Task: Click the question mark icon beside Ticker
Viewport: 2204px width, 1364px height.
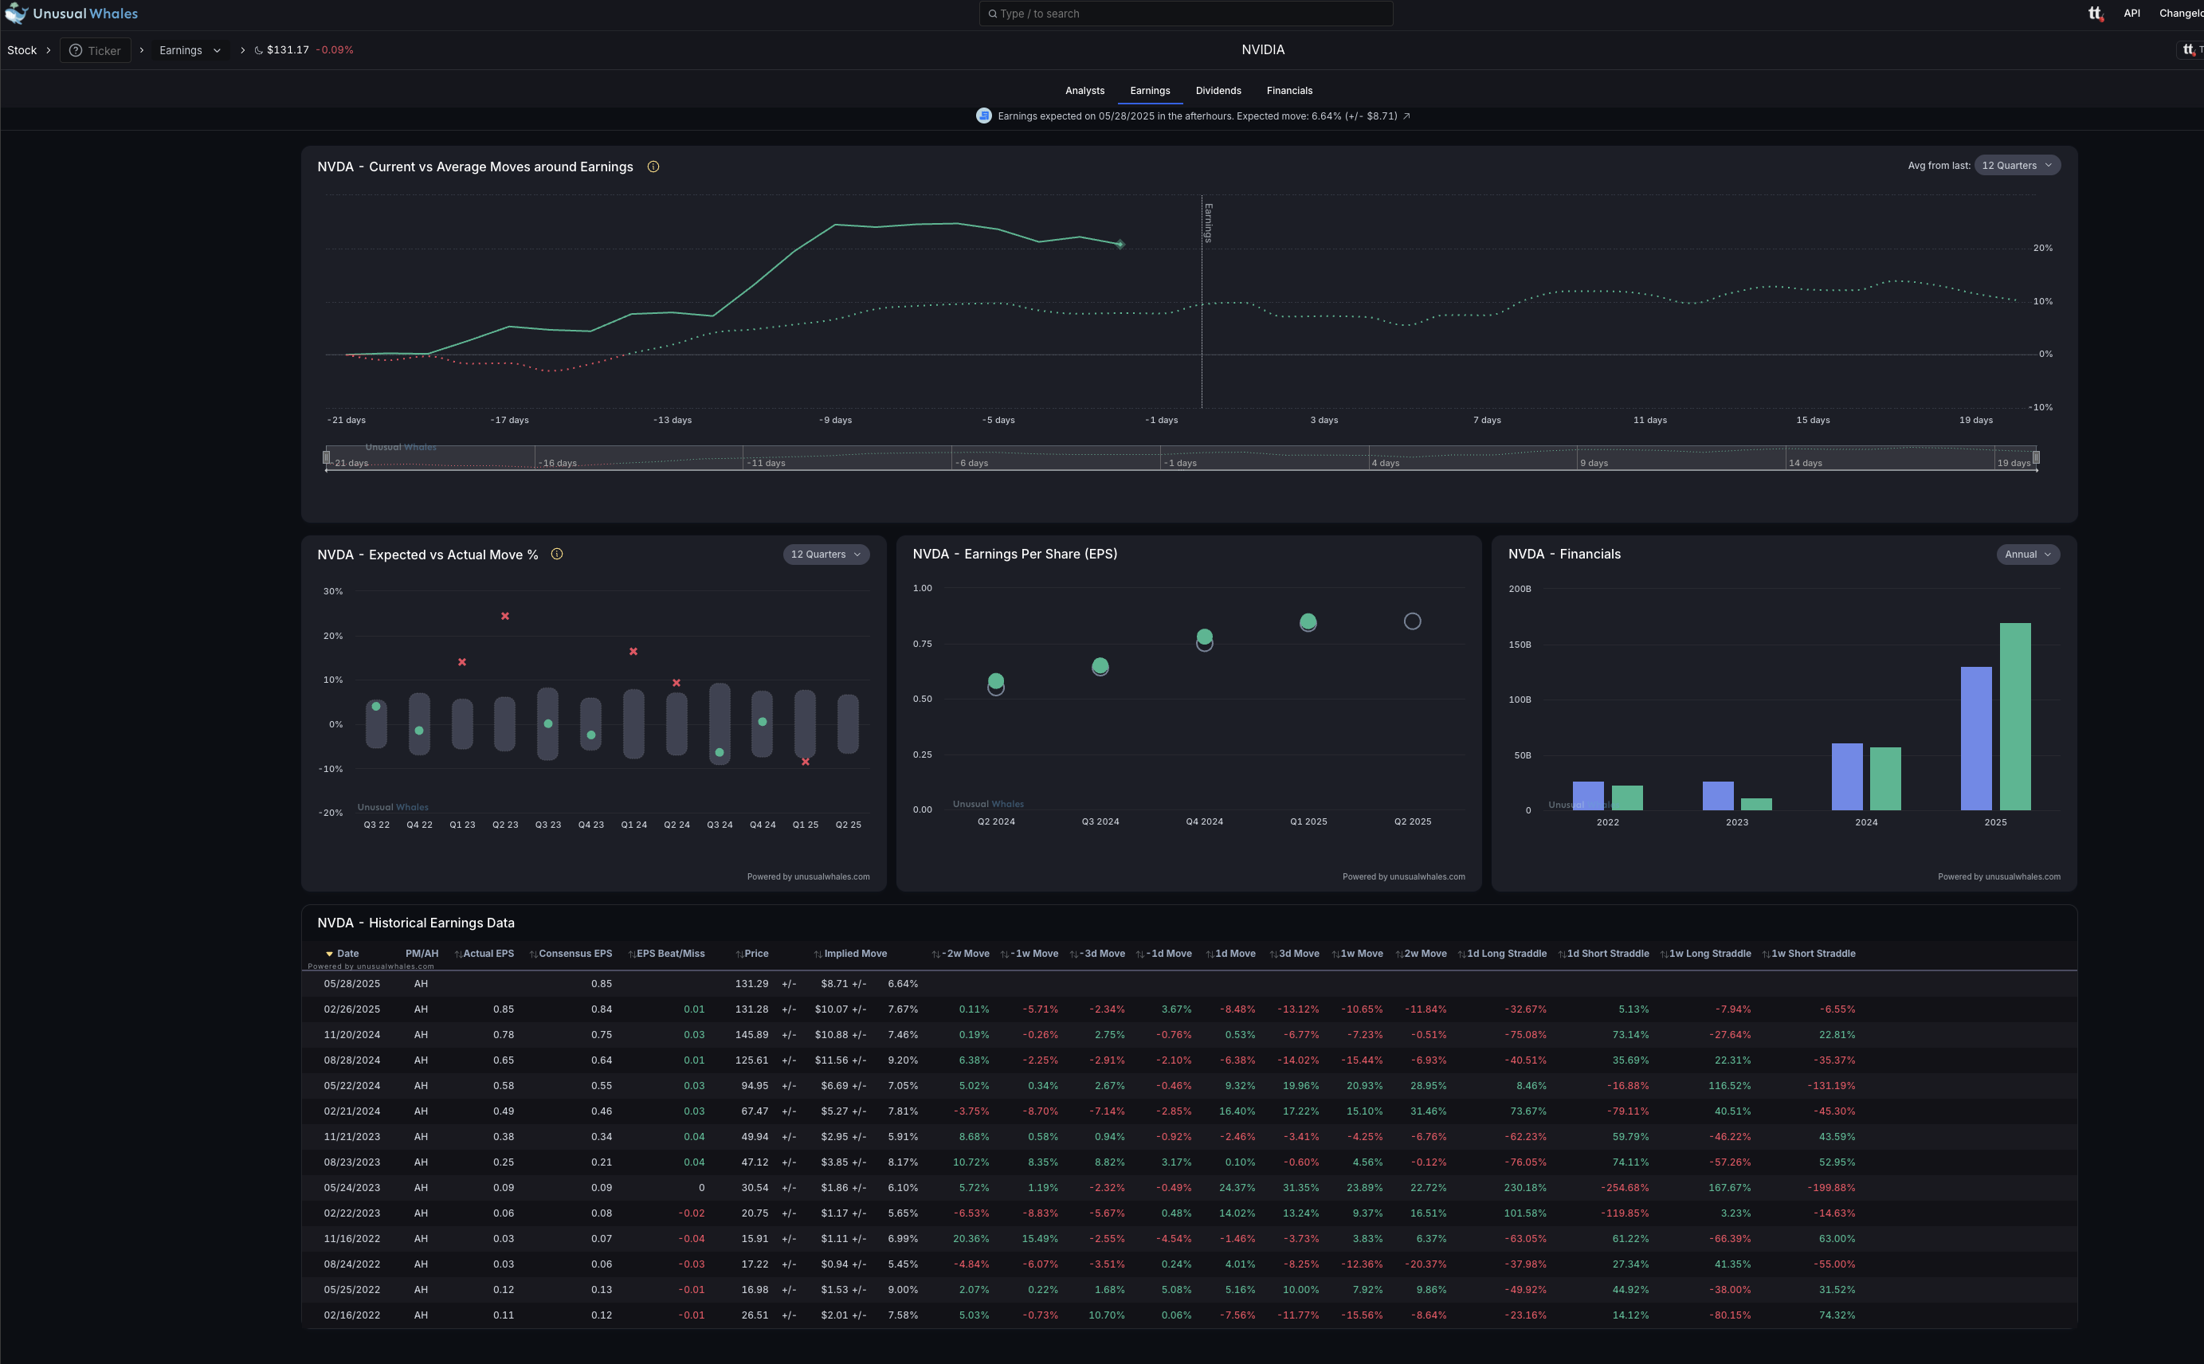Action: coord(76,50)
